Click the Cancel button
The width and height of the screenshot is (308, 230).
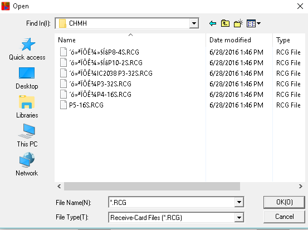pyautogui.click(x=284, y=217)
